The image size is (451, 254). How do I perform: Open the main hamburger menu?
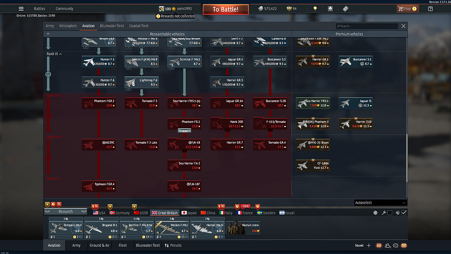click(21, 9)
